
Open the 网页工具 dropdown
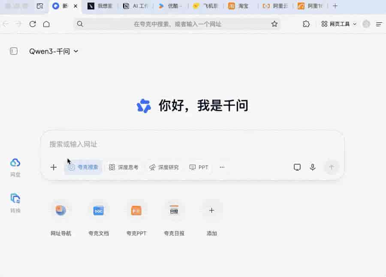pyautogui.click(x=339, y=24)
